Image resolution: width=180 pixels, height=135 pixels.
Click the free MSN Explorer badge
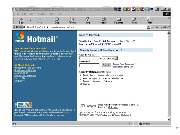pos(23,105)
